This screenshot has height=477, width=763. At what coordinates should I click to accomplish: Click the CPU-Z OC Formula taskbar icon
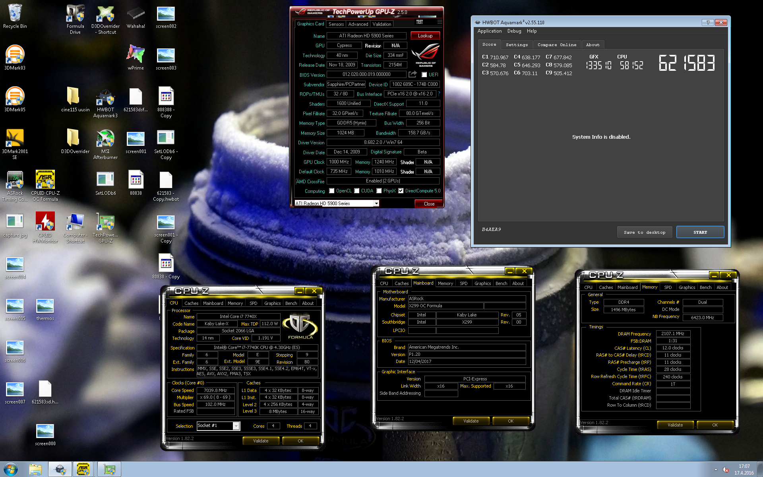coord(83,469)
